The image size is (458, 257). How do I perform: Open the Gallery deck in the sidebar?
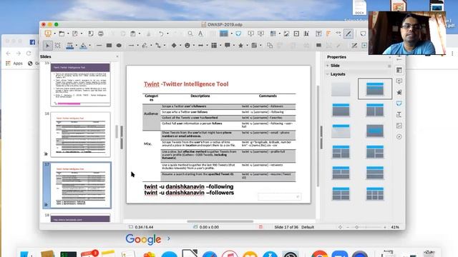(x=399, y=126)
